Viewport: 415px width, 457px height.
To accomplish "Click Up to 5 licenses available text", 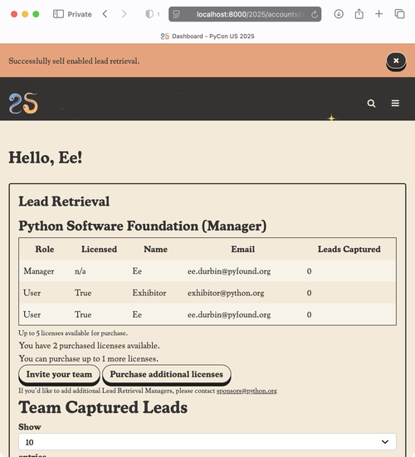I will (x=73, y=333).
